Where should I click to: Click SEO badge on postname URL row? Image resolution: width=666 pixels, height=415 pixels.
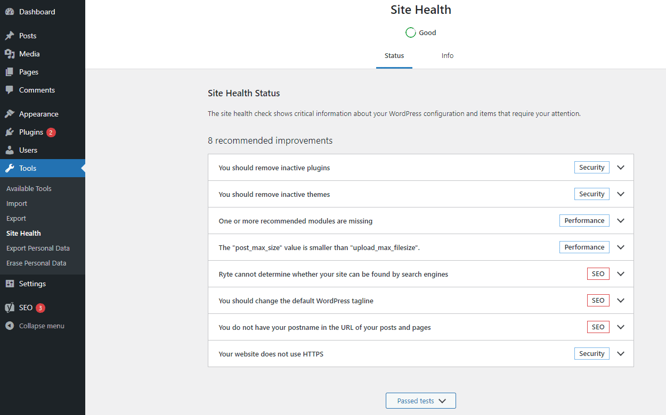[598, 327]
